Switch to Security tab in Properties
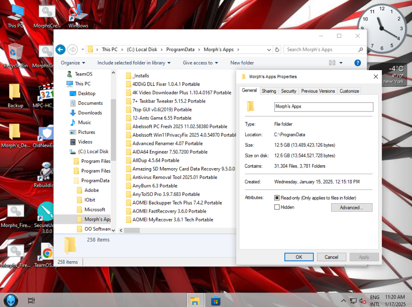Viewport: 412px width, 307px height. 288,91
